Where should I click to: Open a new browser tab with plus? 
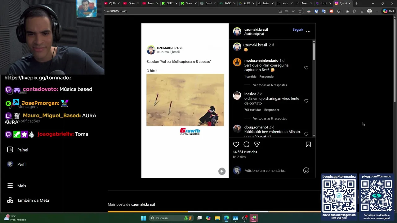[356, 3]
